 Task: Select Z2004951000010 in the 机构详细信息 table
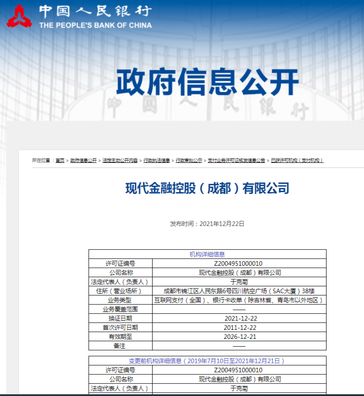point(239,264)
